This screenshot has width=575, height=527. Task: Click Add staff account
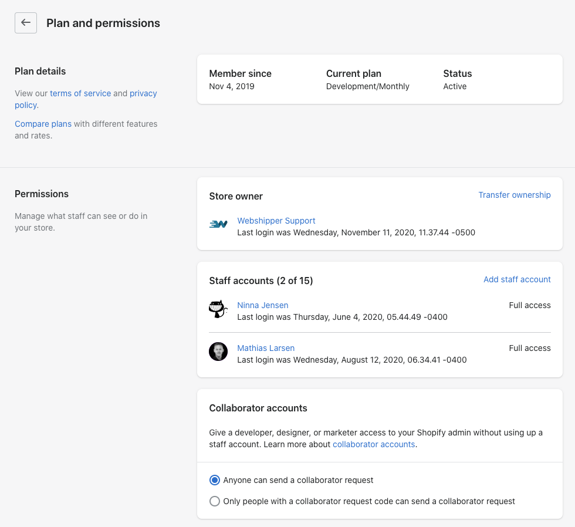pyautogui.click(x=516, y=279)
